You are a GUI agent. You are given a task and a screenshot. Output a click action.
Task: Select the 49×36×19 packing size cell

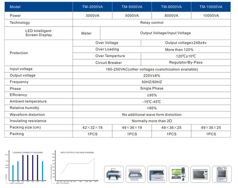[x=132, y=128]
